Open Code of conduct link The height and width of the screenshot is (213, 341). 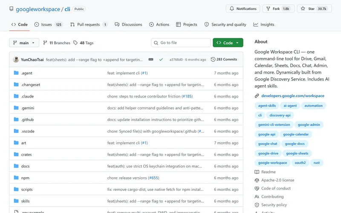pyautogui.click(x=273, y=188)
